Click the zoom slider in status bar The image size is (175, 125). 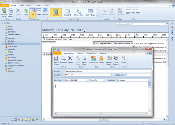click(x=164, y=123)
